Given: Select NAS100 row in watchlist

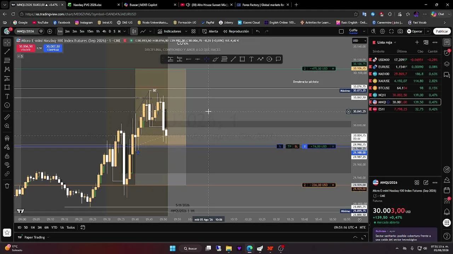Looking at the screenshot, I should 405,74.
